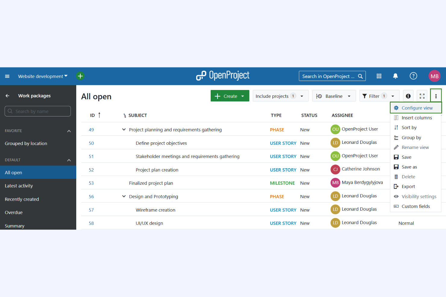Click the MILESTONE type cell

[x=282, y=183]
